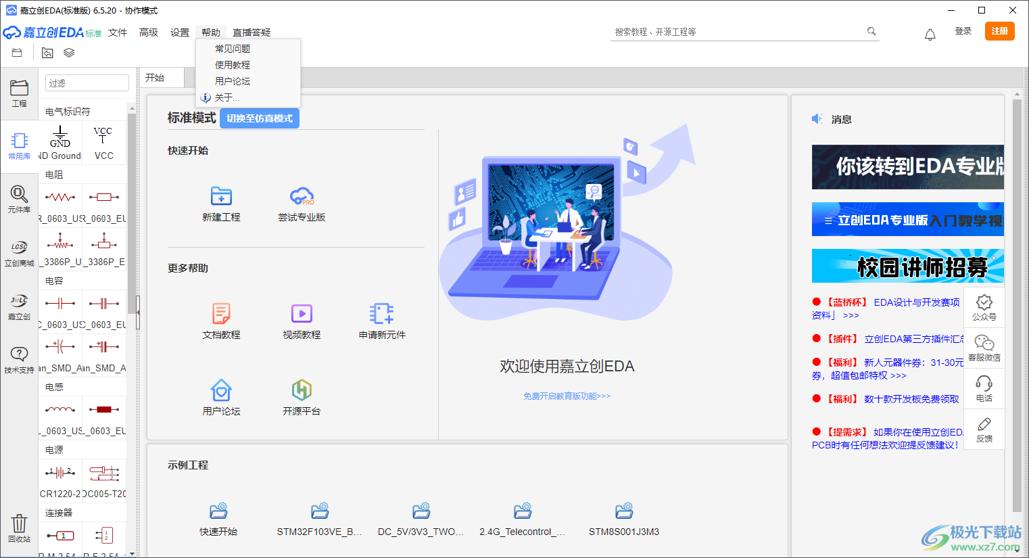Select the R_0603_US resistor symbol
The width and height of the screenshot is (1029, 558).
(60, 205)
